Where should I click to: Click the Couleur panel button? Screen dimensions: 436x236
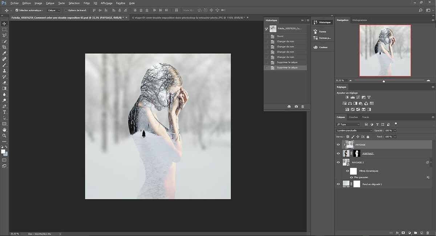coord(323,47)
